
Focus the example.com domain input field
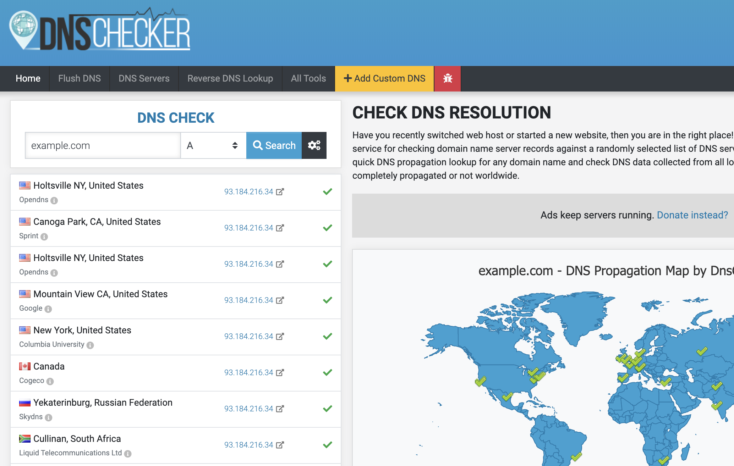coord(103,145)
